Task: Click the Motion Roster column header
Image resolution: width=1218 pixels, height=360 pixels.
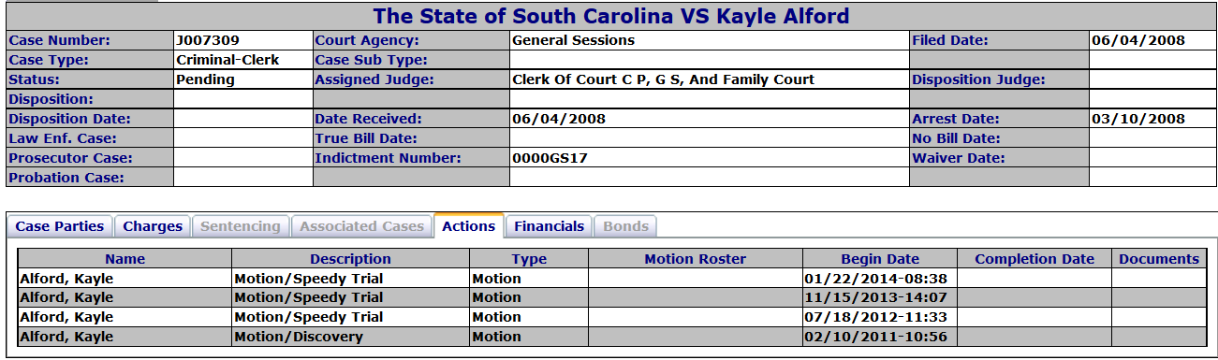Action: pyautogui.click(x=696, y=259)
